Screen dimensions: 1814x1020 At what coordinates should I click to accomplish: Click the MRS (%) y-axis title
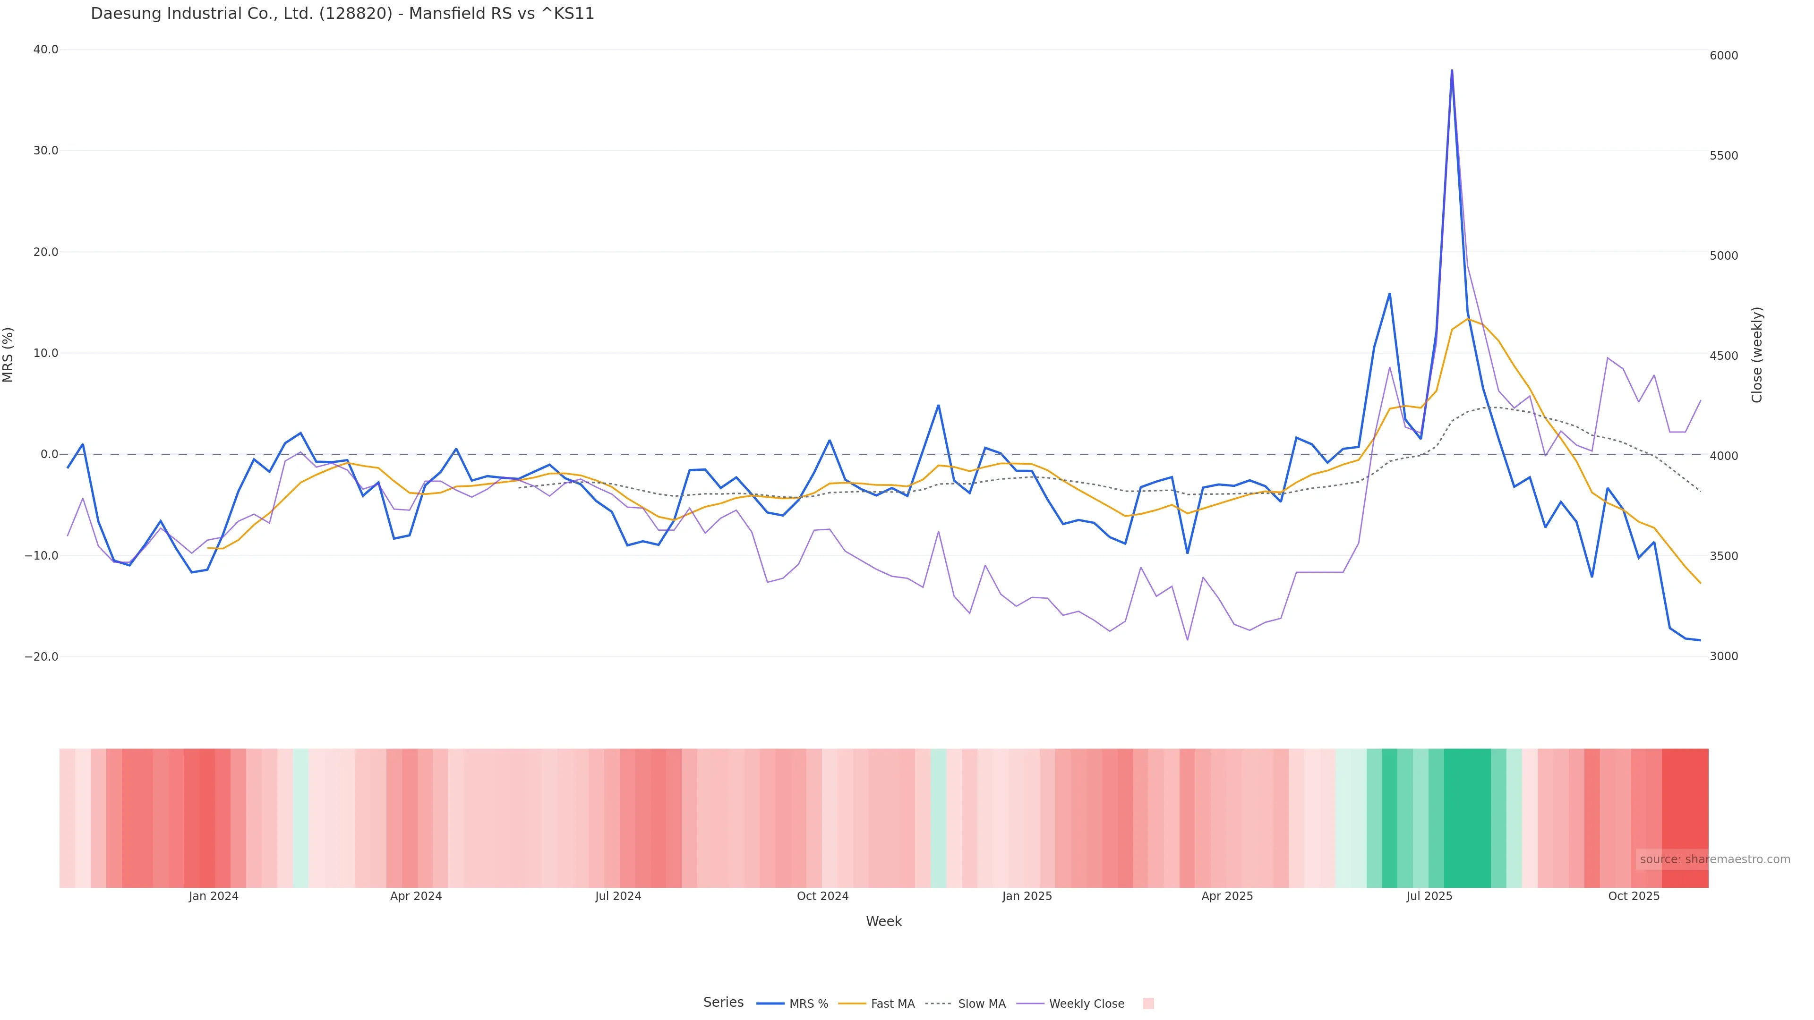[9, 354]
